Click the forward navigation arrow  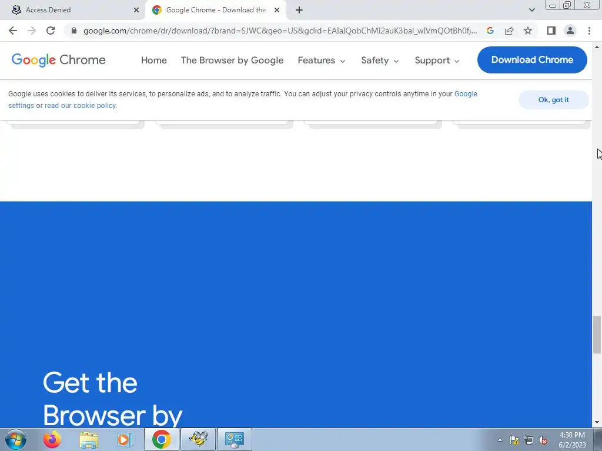32,31
